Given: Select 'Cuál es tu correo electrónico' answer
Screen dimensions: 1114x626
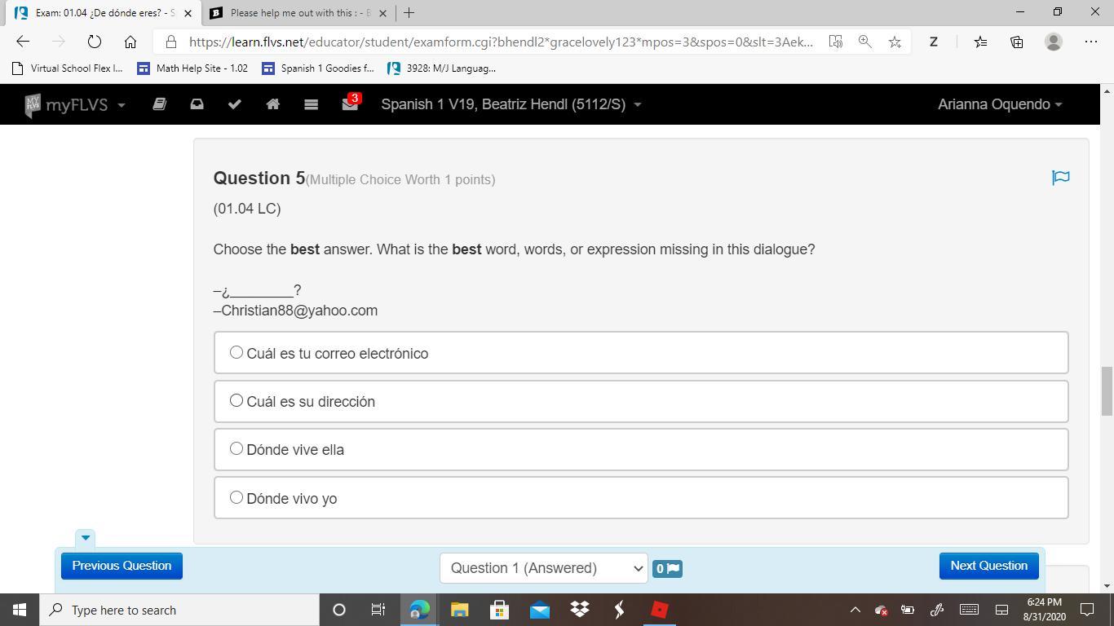Looking at the screenshot, I should coord(641,353).
